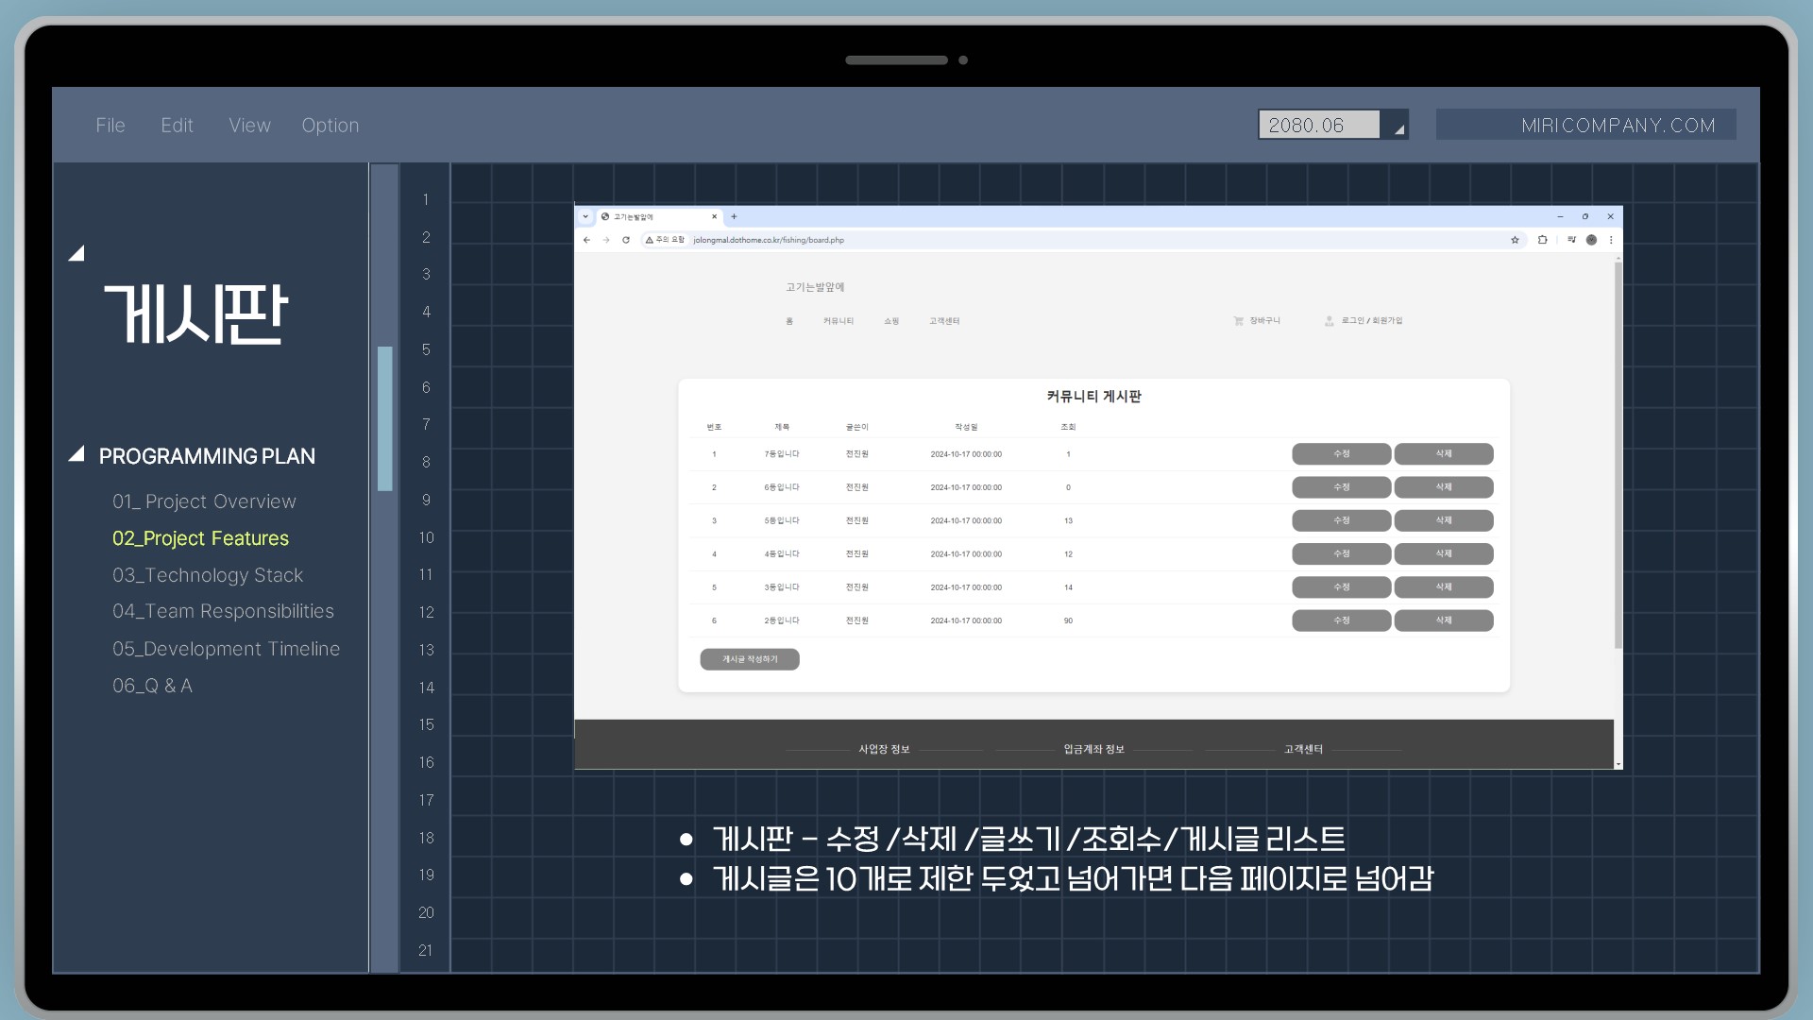
Task: Click the 고객센터 footer heading
Action: [x=1303, y=749]
